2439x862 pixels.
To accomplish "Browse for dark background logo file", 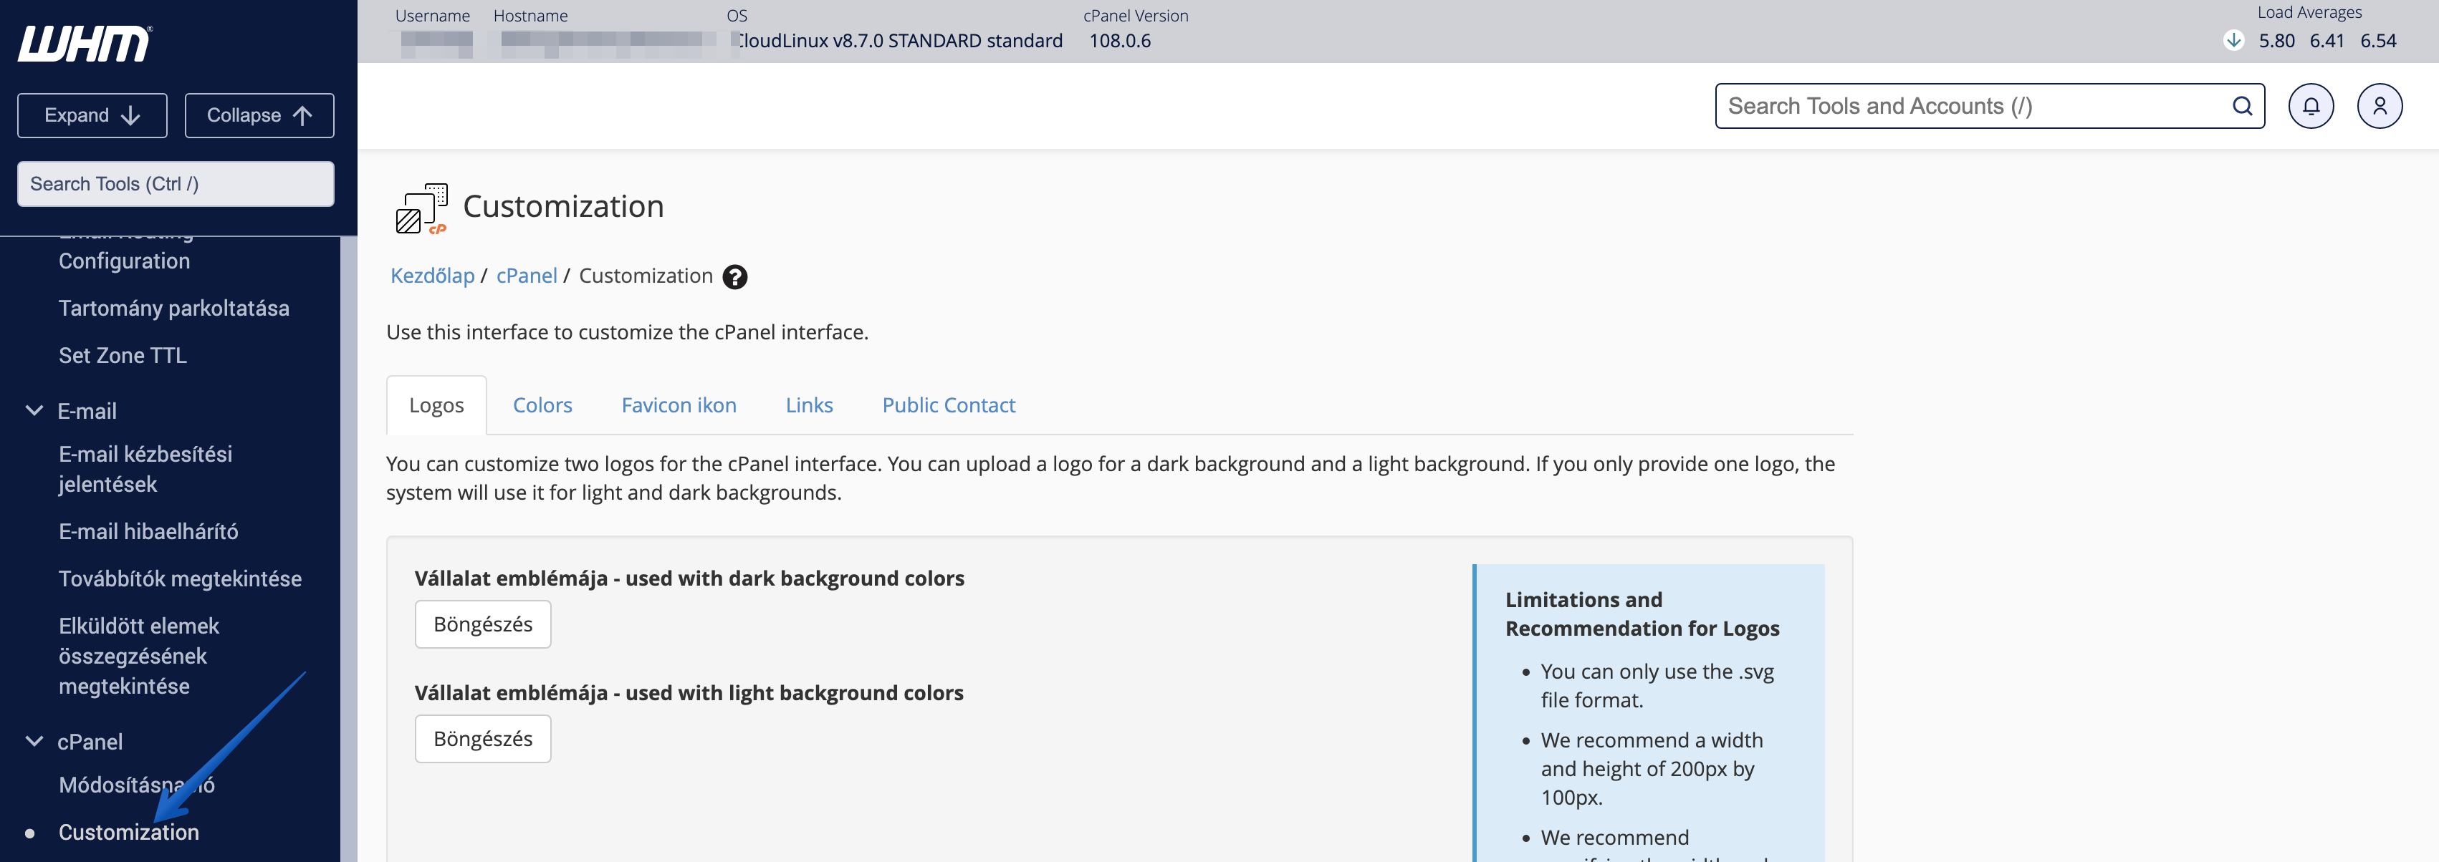I will coord(483,624).
